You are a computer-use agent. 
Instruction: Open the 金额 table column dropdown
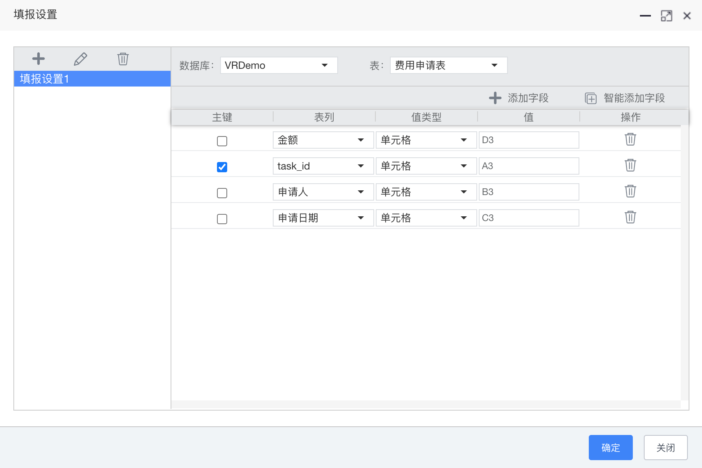[323, 140]
